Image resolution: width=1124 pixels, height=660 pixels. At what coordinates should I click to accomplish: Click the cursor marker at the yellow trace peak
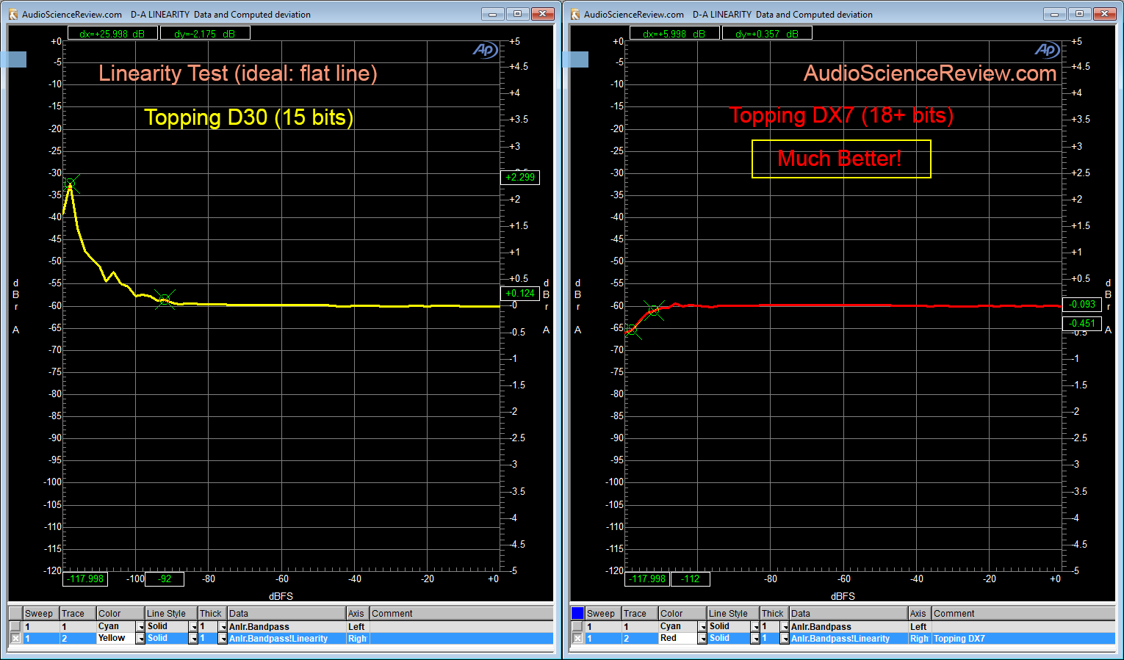tap(70, 184)
